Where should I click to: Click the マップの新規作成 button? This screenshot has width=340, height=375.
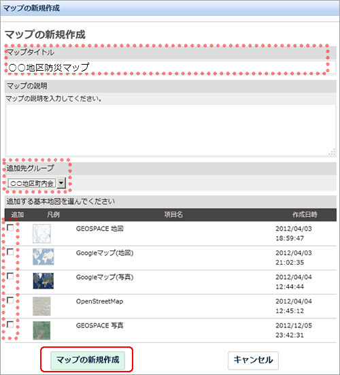88,360
